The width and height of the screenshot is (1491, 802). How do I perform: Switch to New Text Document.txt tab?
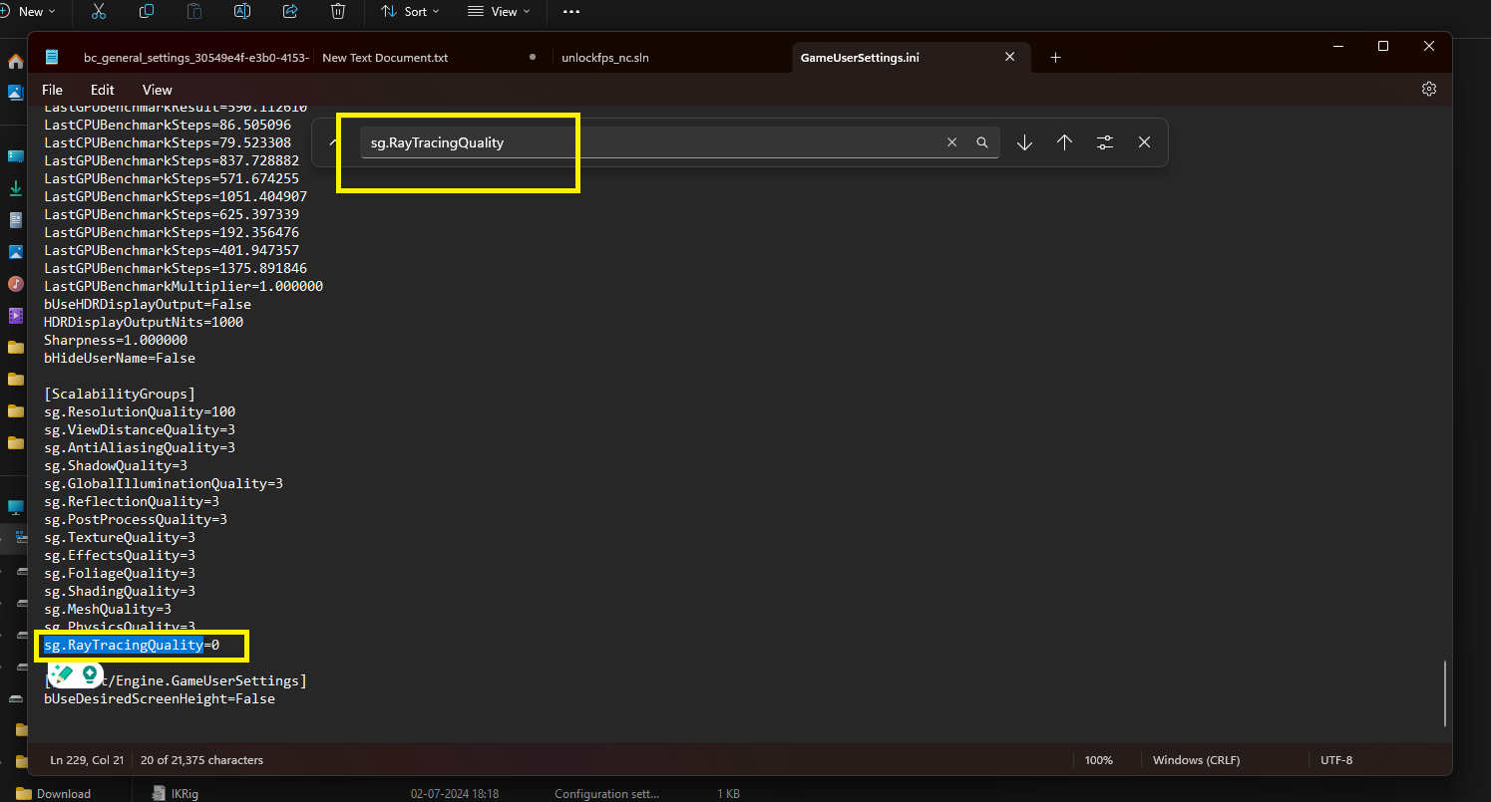coord(385,58)
